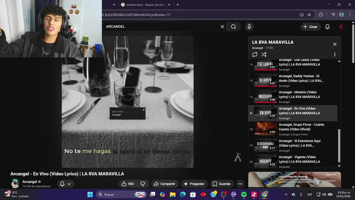Open Chrome extensions puzzle icon
Screen dimensions: 355x200
pos(321,15)
